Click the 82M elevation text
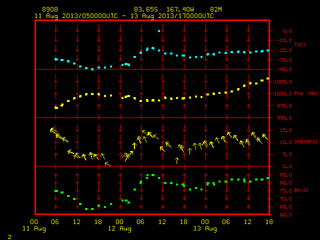Screen dimensions: 320x240 point(216,9)
